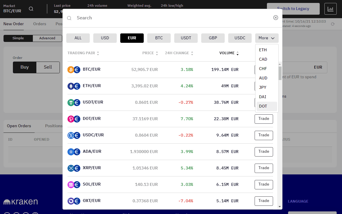Viewport: 342px width, 214px height.
Task: Click Trade button for USDC/EUR
Action: 264,135
